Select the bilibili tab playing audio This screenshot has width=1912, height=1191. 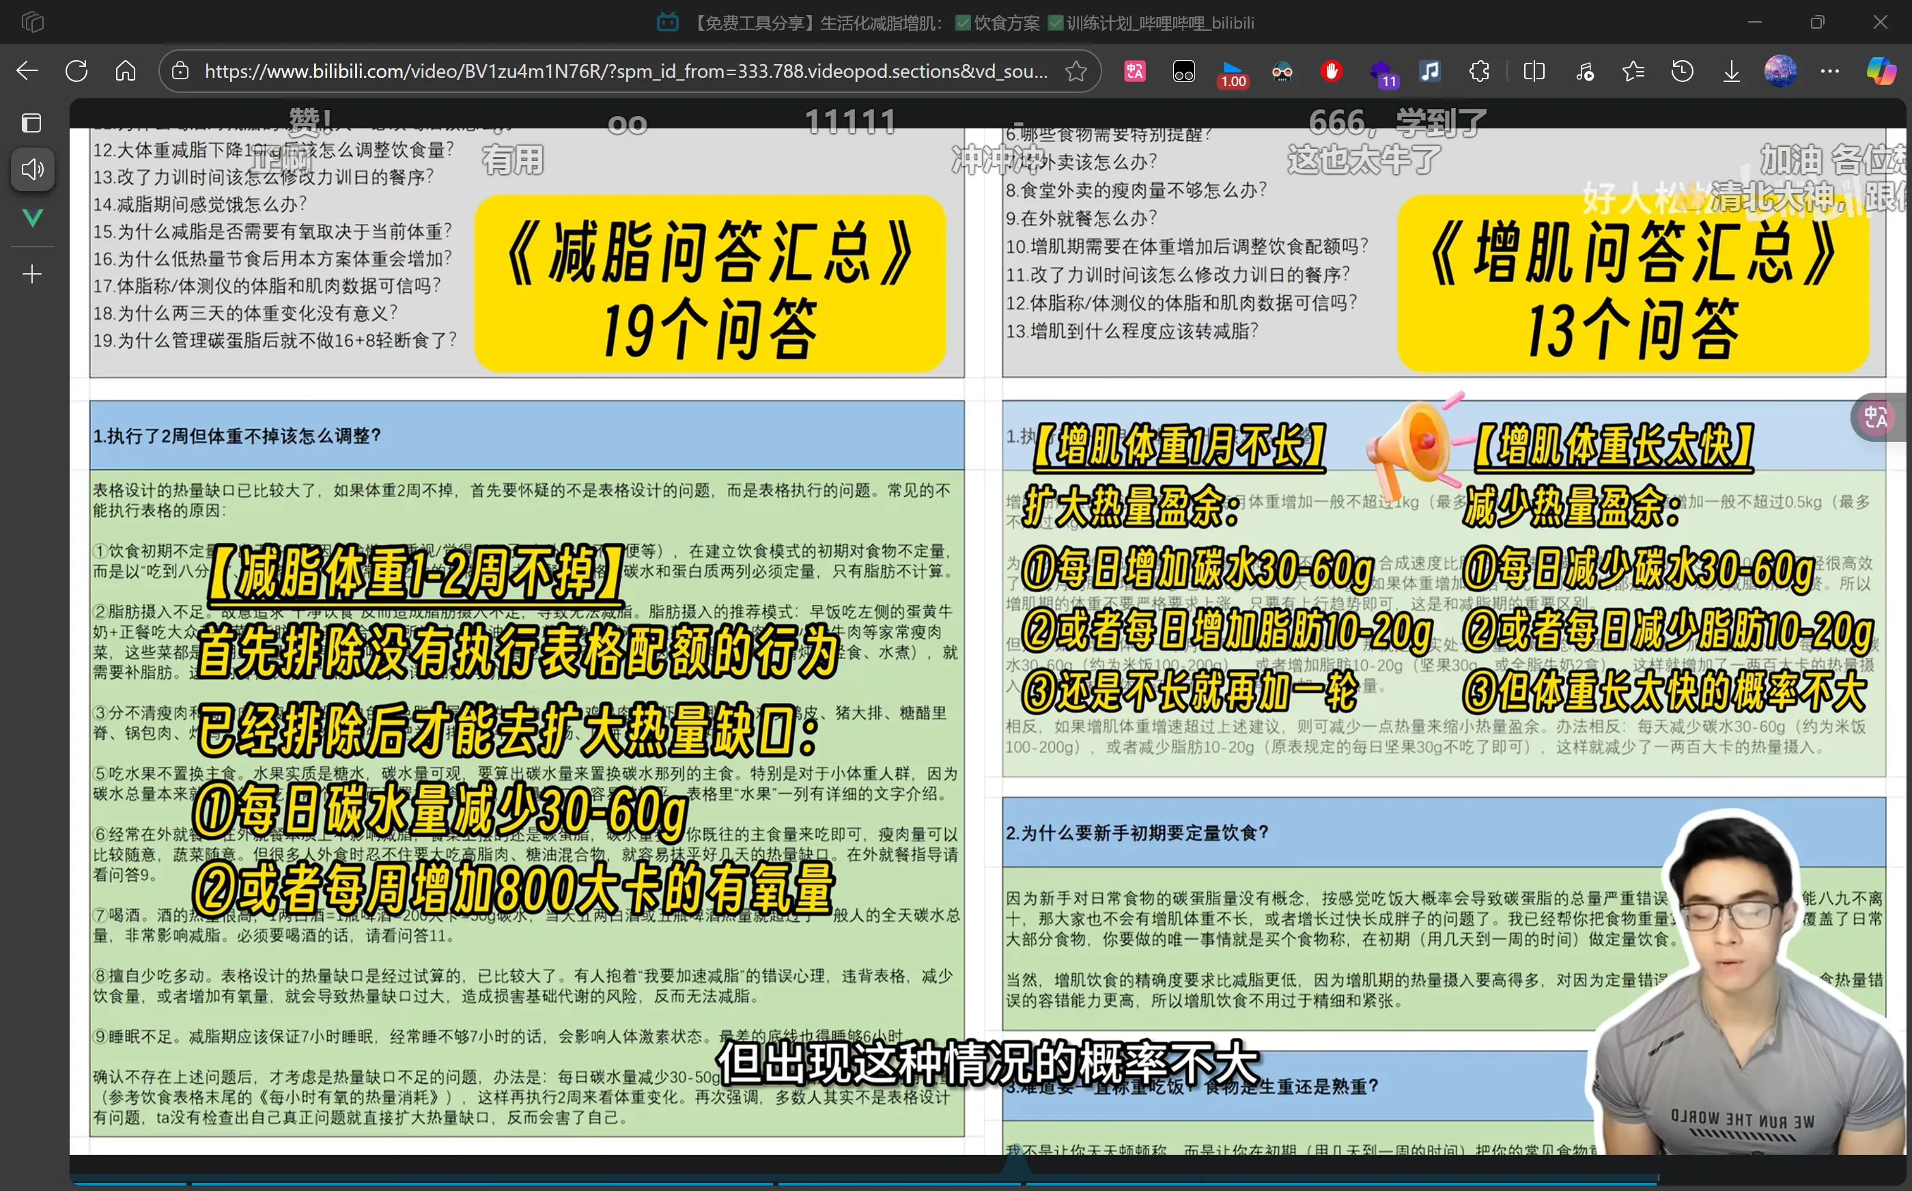[32, 169]
